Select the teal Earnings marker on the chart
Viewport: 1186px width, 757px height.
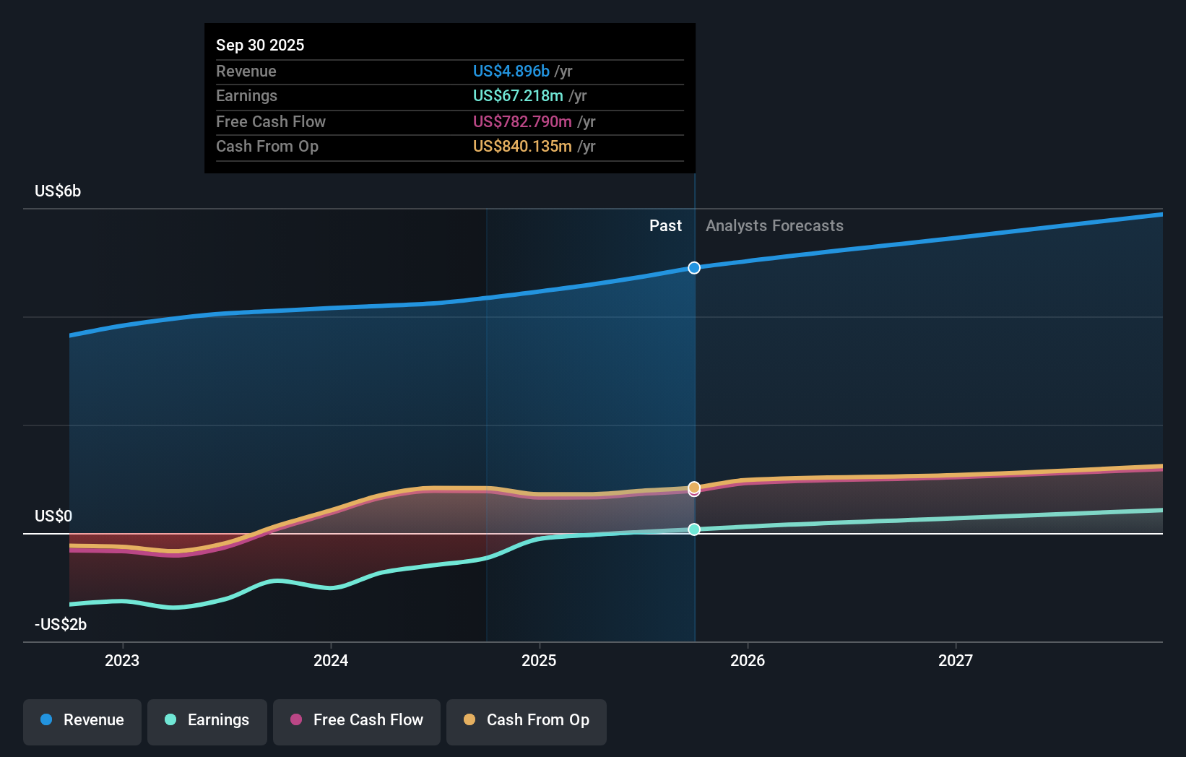coord(694,529)
